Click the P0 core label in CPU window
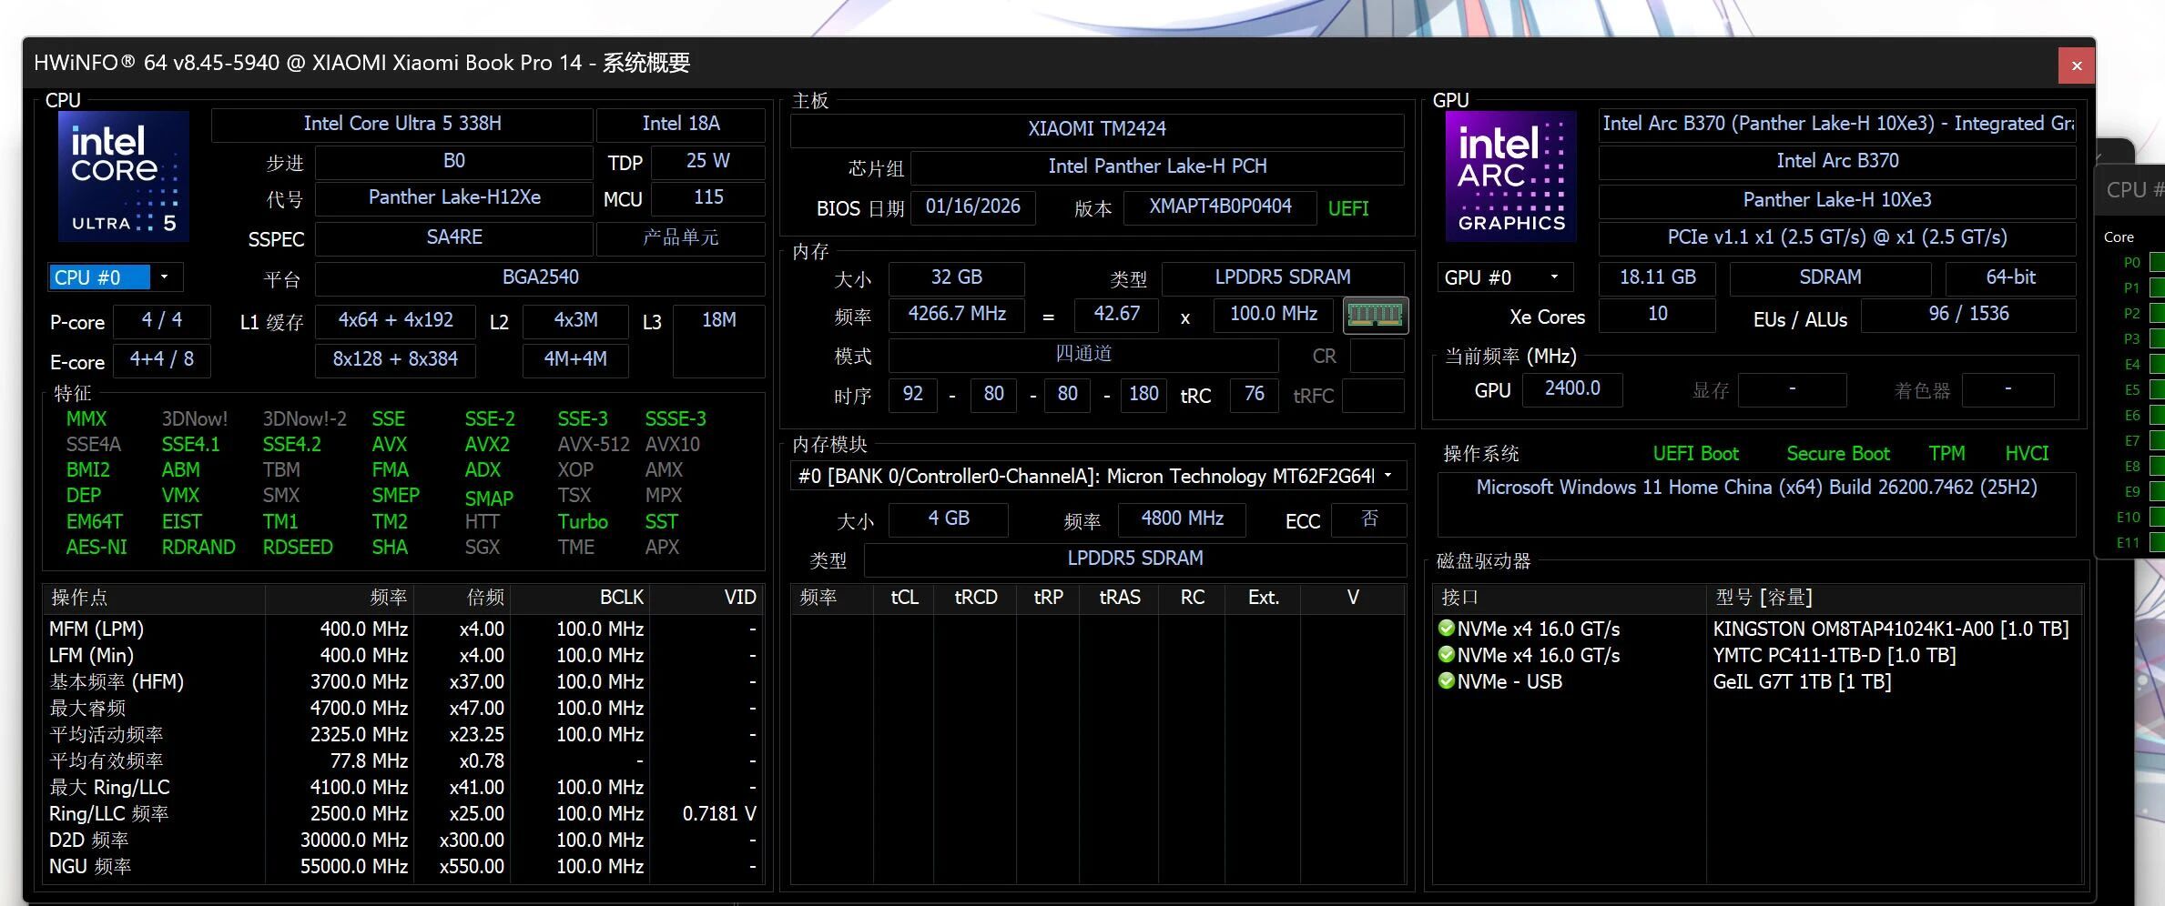2165x906 pixels. 2131,263
